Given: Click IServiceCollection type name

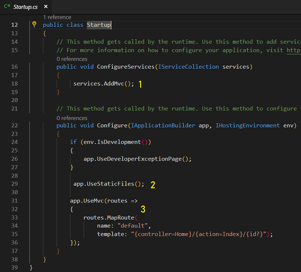Looking at the screenshot, I should (x=188, y=66).
